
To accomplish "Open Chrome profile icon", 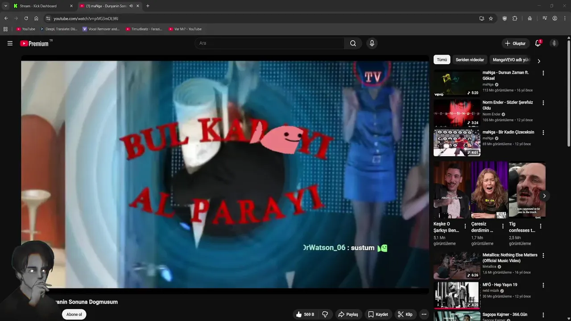I will tap(555, 18).
